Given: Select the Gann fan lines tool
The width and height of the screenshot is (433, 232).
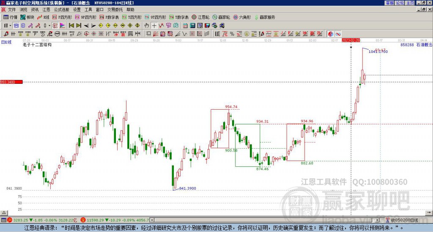Looking at the screenshot, I should click(156, 34).
